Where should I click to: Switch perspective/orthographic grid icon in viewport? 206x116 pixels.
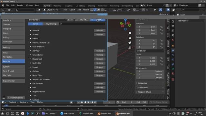point(130,48)
